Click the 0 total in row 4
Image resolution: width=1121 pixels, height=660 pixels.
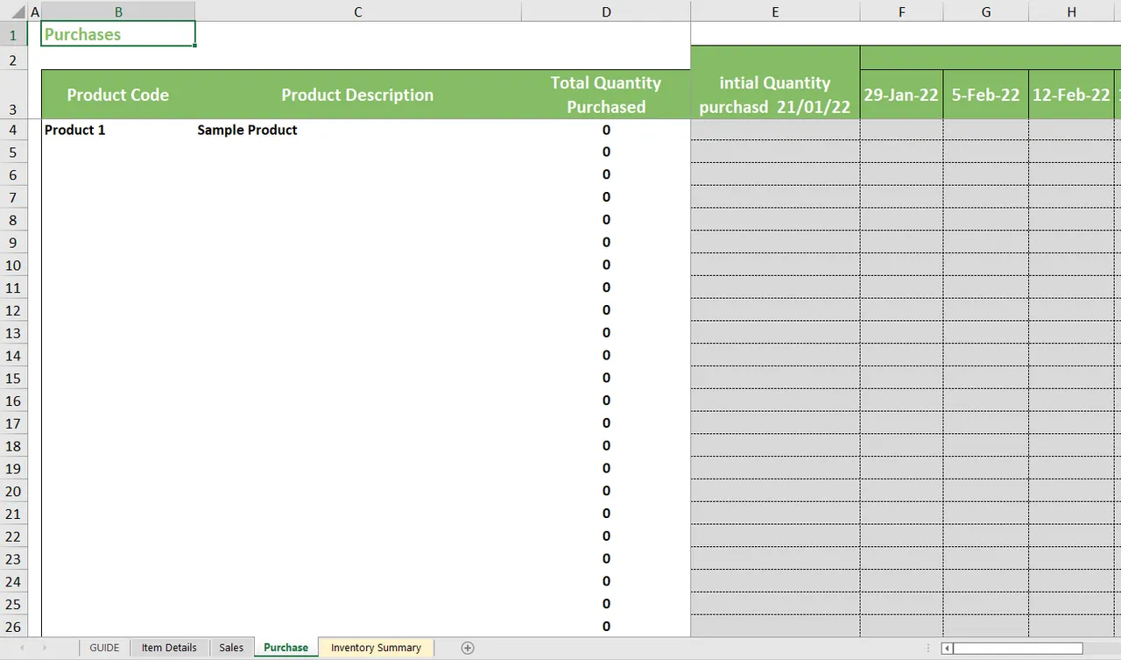pyautogui.click(x=606, y=130)
